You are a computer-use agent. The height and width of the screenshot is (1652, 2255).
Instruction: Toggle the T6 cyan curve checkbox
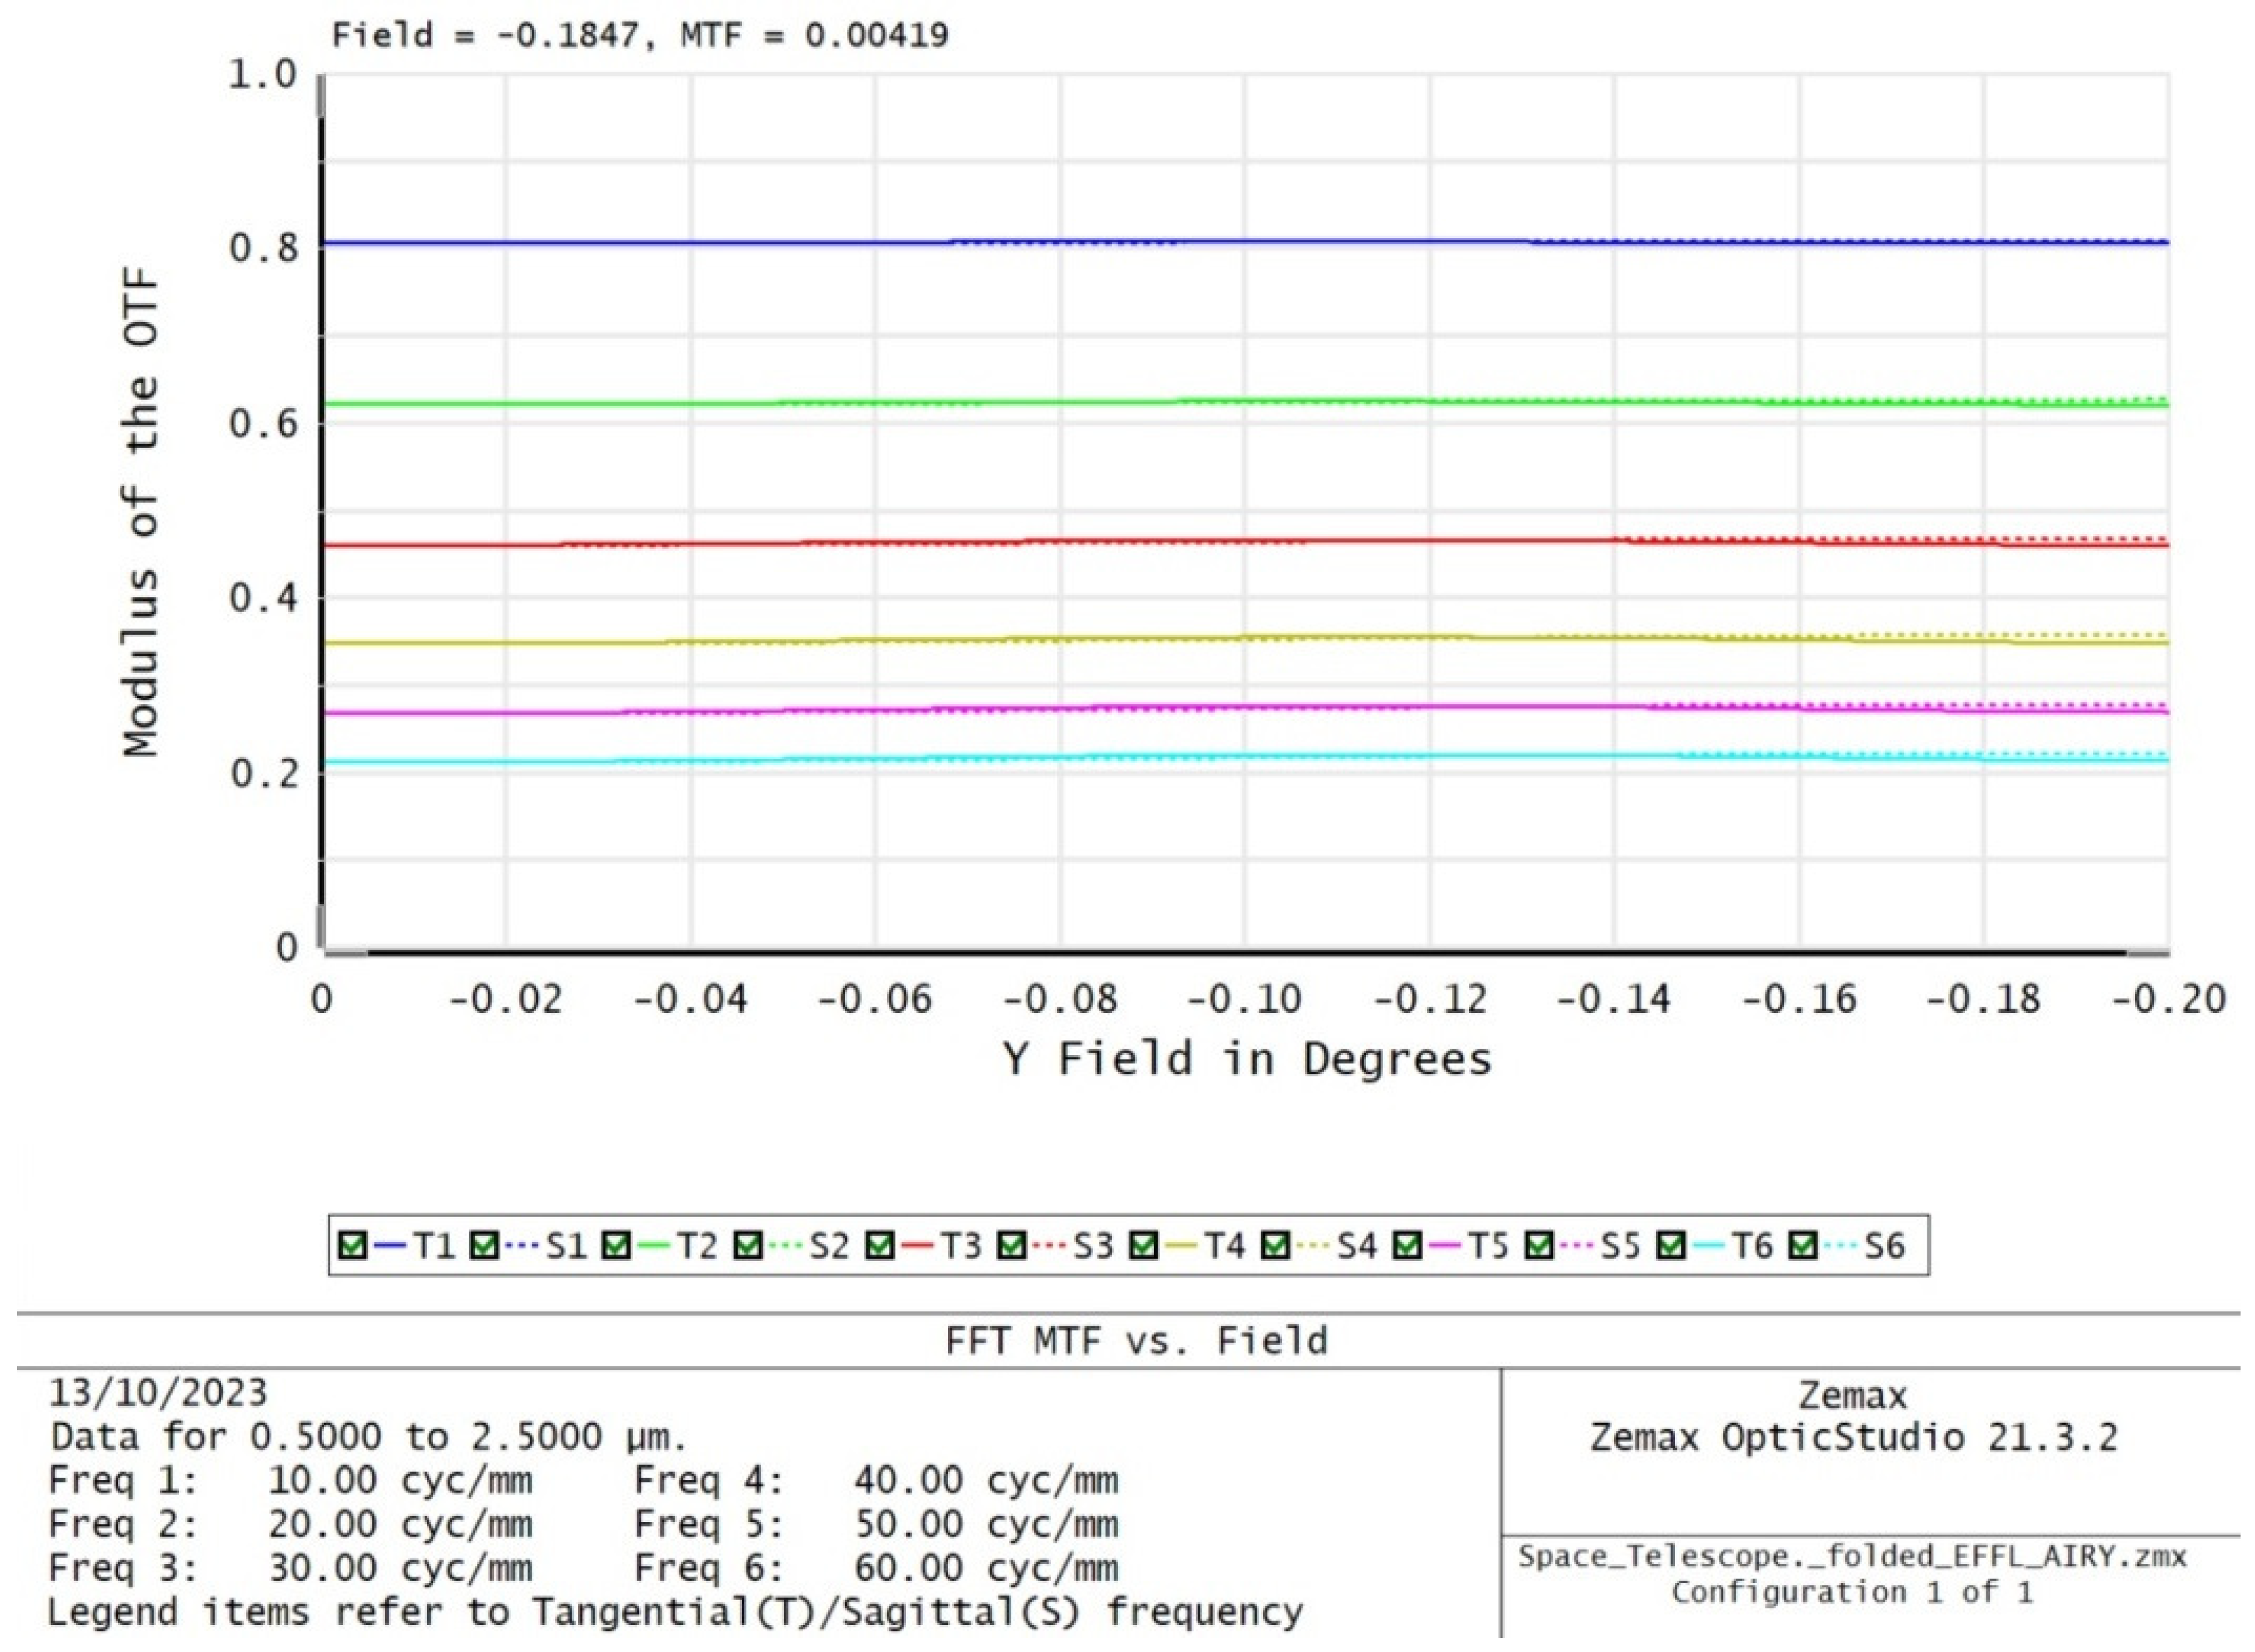1671,1246
